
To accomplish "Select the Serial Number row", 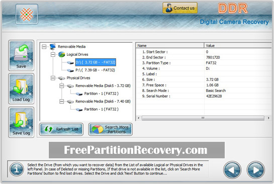I will click(204, 97).
